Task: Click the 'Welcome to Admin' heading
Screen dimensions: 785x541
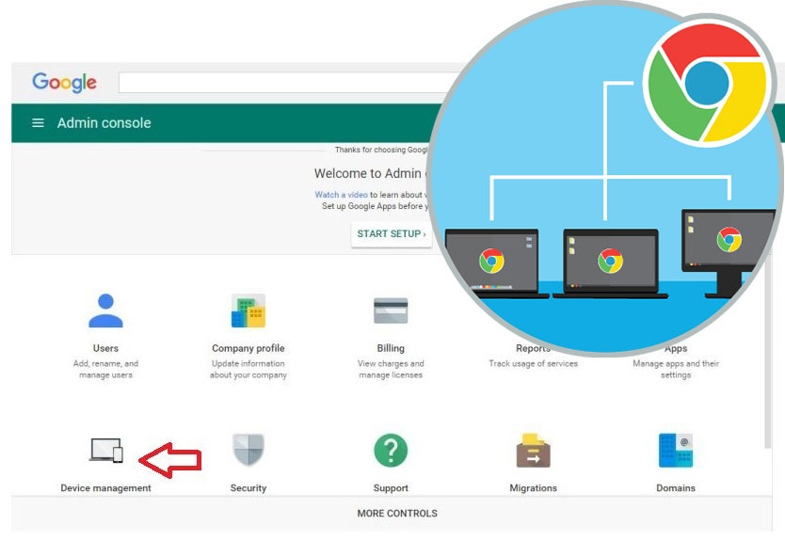Action: click(369, 174)
